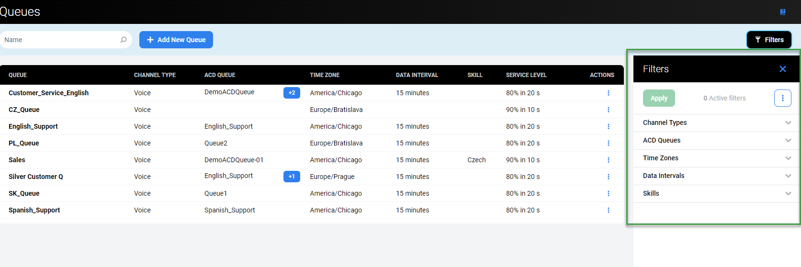Open actions menu for CZ_Queue row

609,110
